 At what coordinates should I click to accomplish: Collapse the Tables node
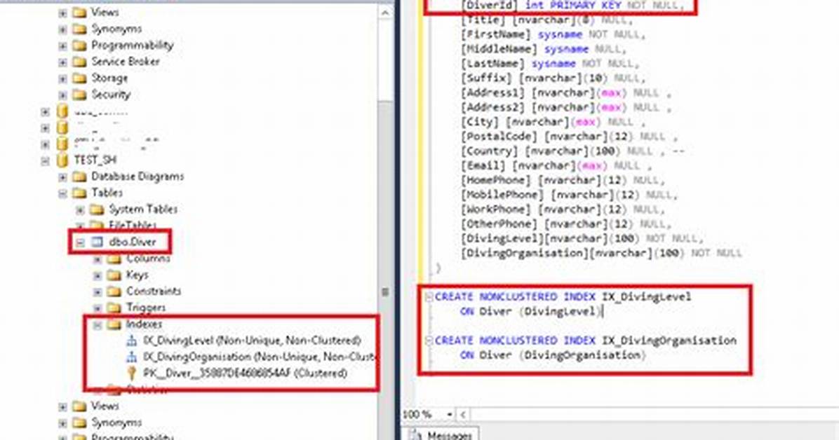(62, 193)
